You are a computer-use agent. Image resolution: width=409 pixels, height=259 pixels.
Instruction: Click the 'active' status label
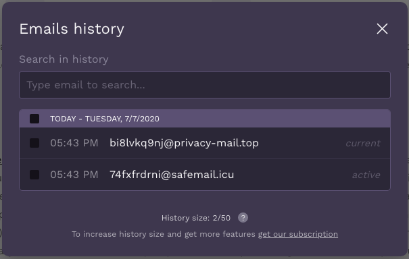366,175
